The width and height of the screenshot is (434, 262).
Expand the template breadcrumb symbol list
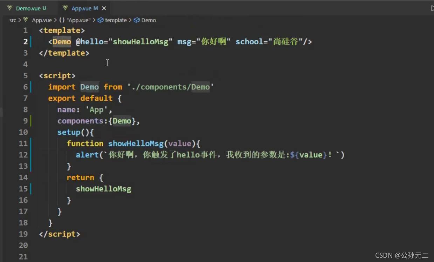pos(116,20)
